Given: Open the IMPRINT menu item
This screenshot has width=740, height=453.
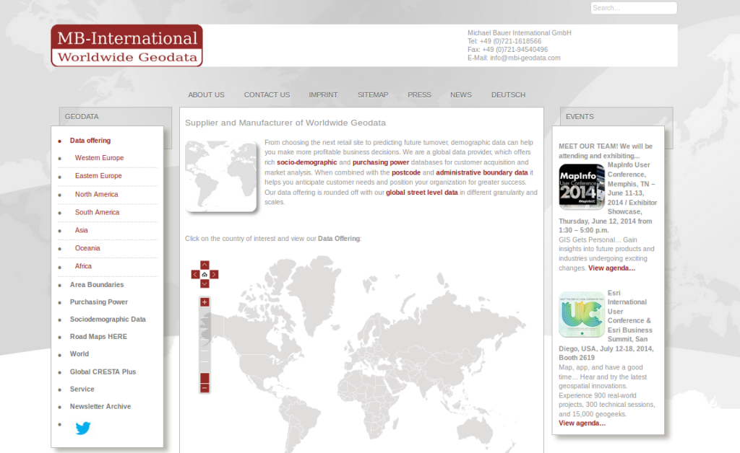Looking at the screenshot, I should coord(323,94).
